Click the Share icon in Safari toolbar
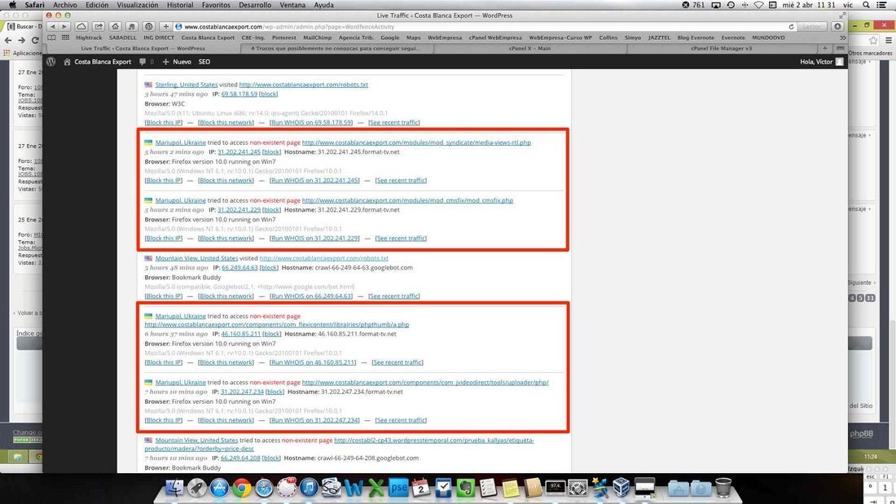 (x=99, y=26)
